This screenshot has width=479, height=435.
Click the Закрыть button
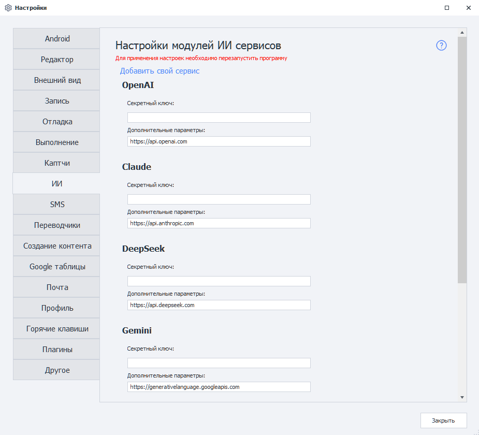point(443,421)
